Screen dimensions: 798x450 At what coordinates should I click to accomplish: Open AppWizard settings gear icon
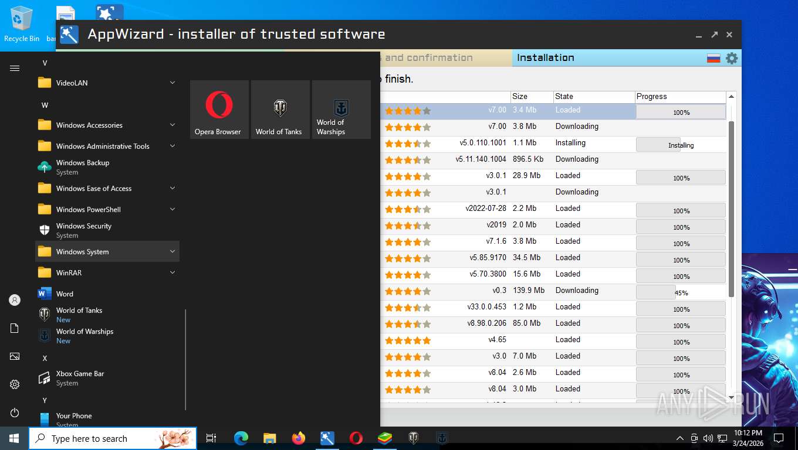(732, 58)
